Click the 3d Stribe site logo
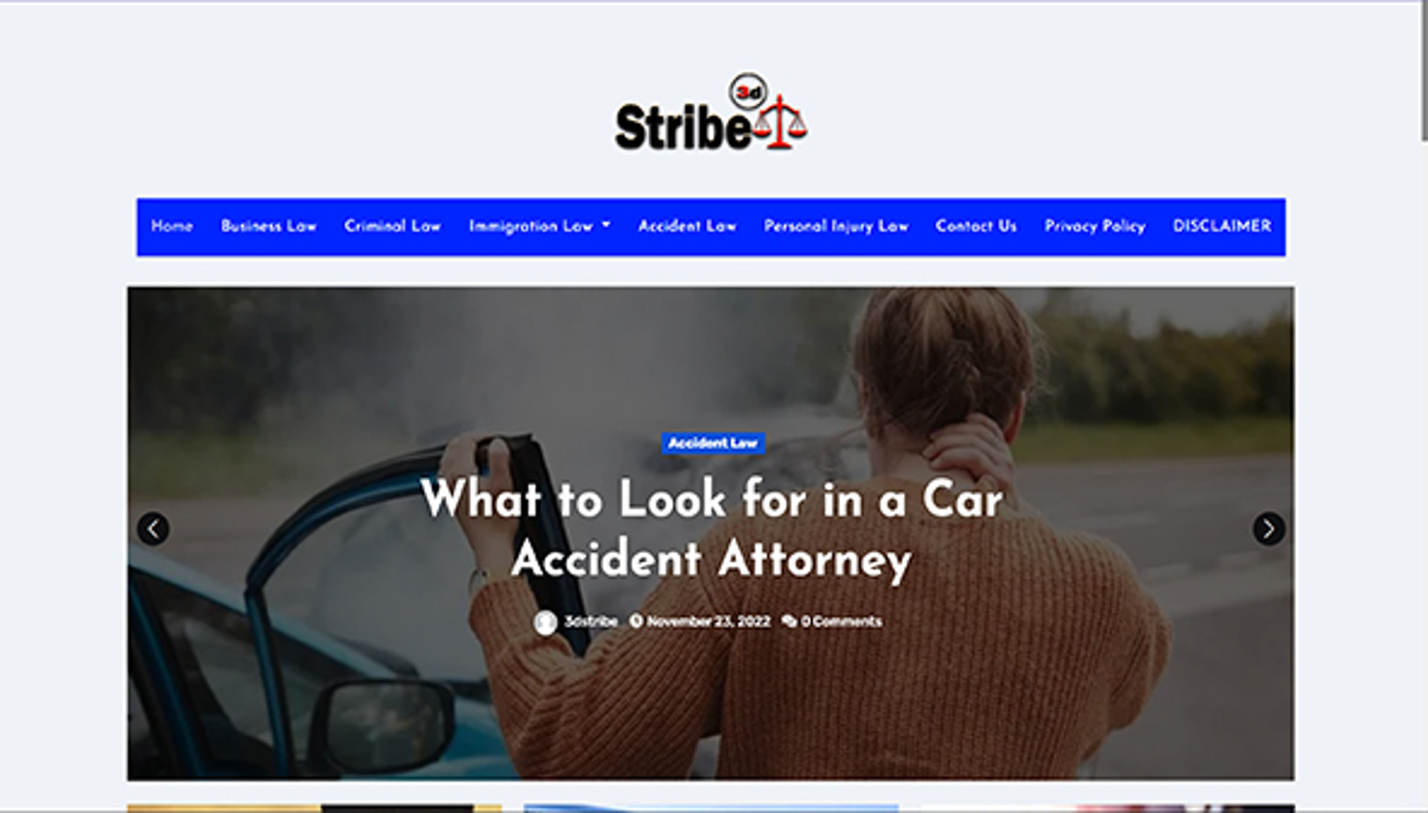The height and width of the screenshot is (813, 1428). [x=711, y=112]
